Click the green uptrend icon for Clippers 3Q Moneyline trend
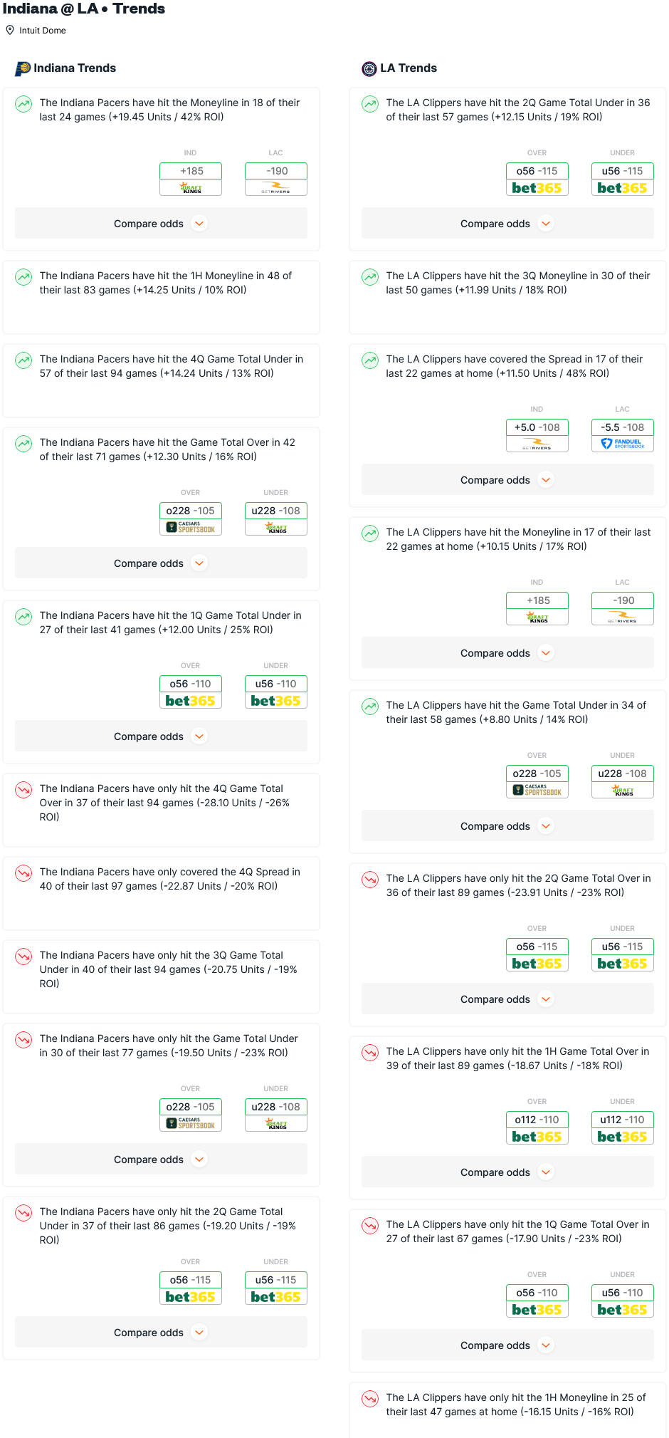The height and width of the screenshot is (1438, 669). tap(370, 277)
